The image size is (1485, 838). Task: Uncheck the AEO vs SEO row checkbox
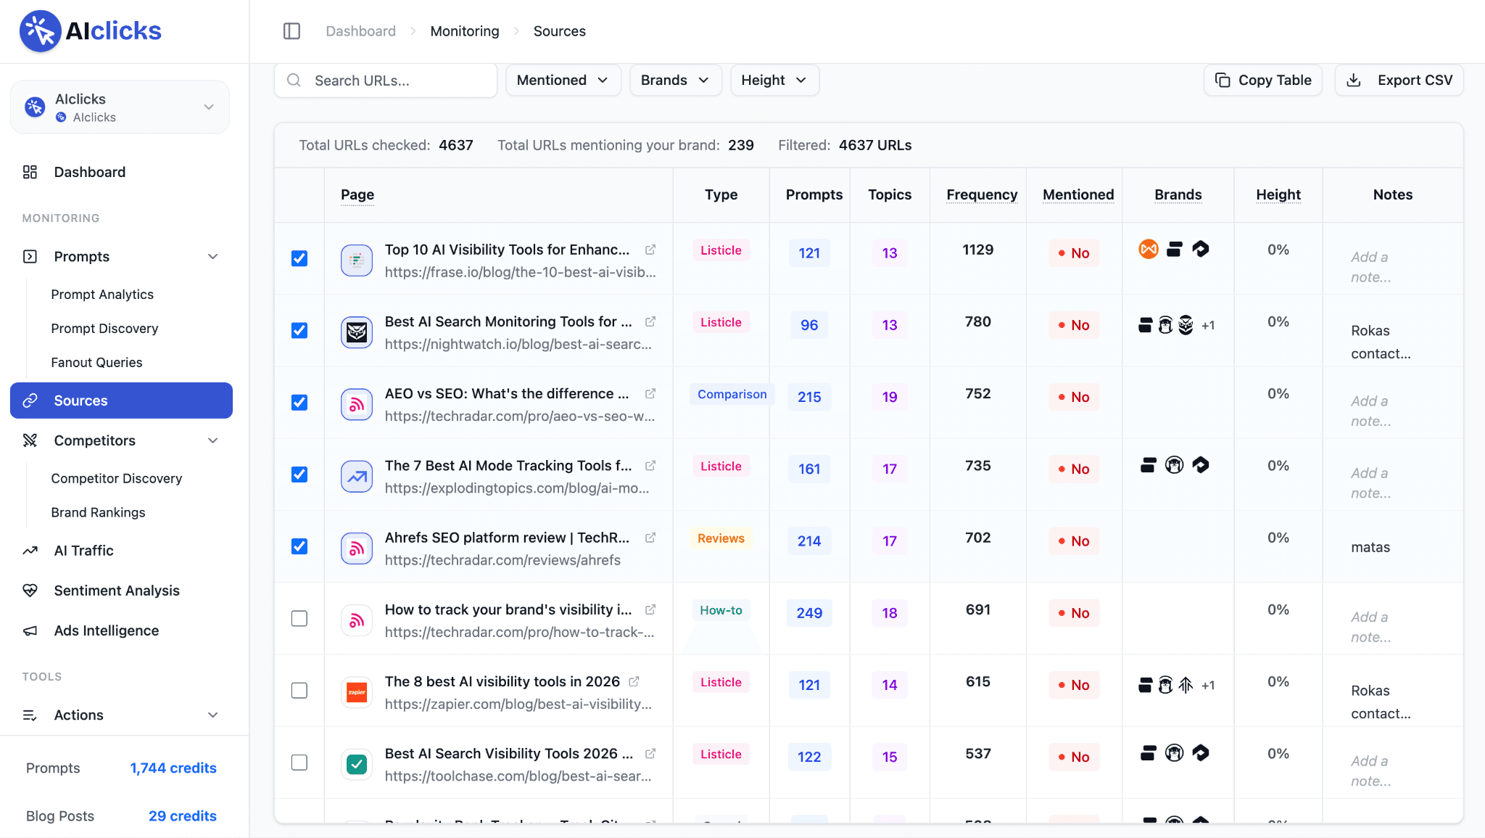pyautogui.click(x=299, y=402)
